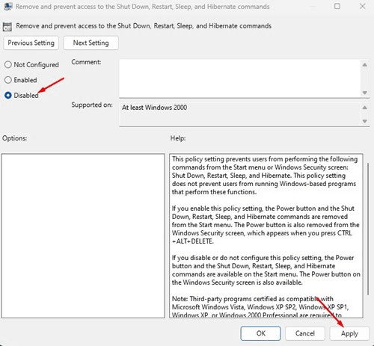Click the Help text vertical scrollbar
The height and width of the screenshot is (346, 374).
click(368, 229)
